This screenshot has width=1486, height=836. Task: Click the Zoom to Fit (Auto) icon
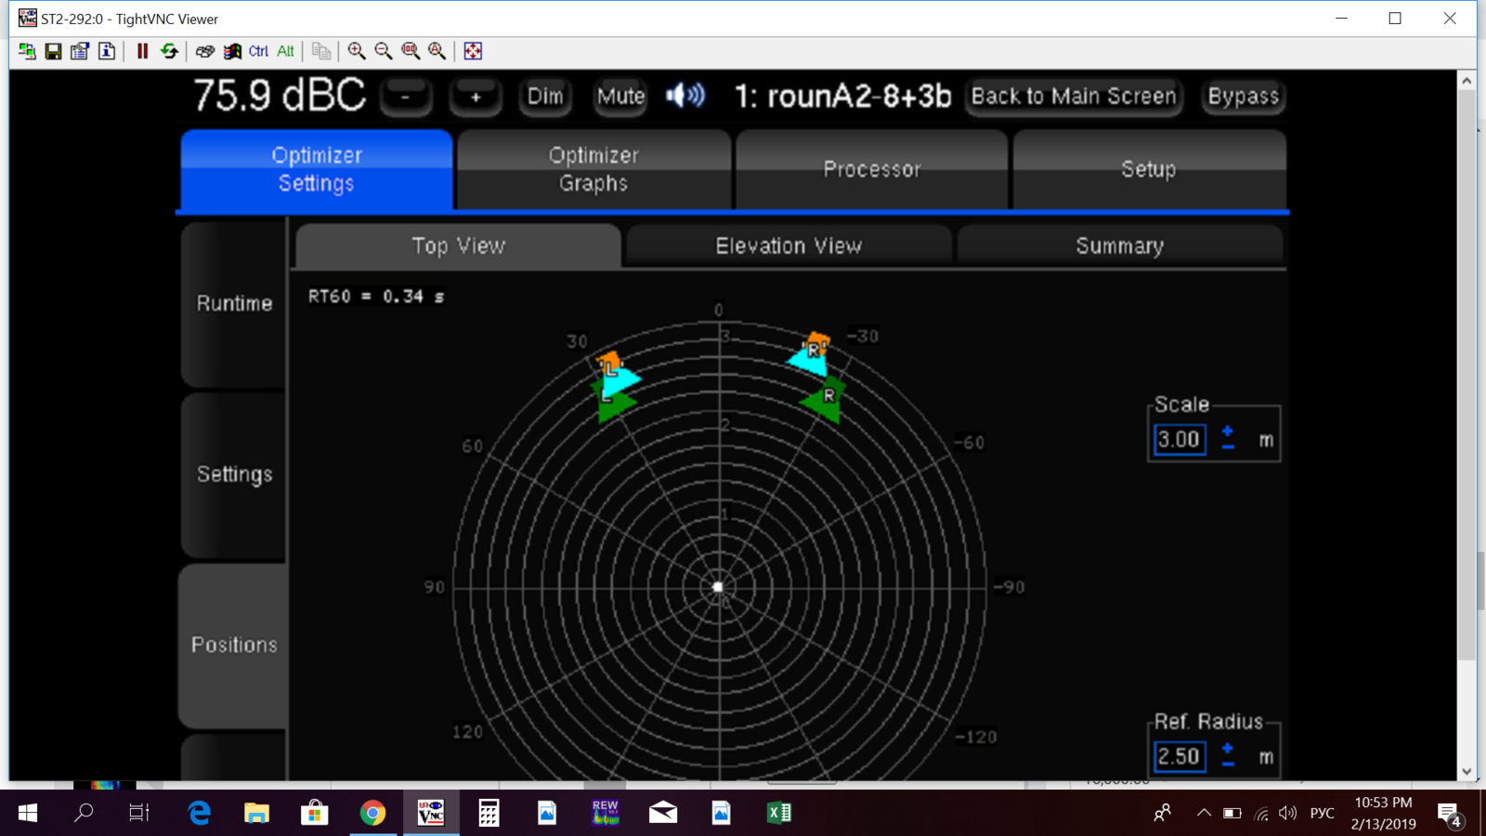[x=437, y=51]
